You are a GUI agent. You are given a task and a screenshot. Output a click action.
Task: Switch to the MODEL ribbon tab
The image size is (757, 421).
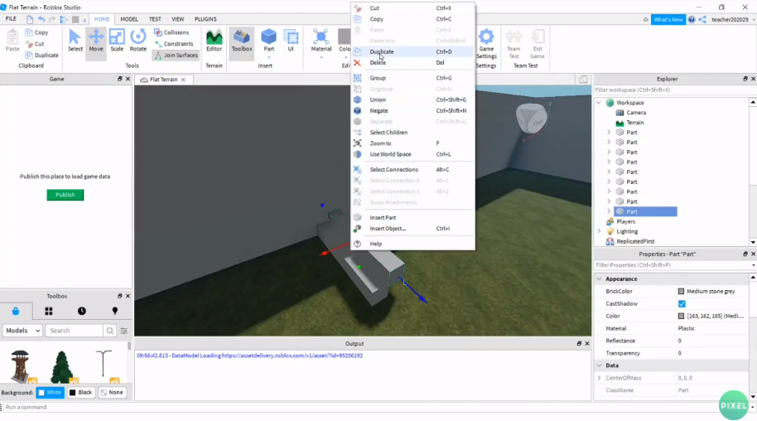129,19
